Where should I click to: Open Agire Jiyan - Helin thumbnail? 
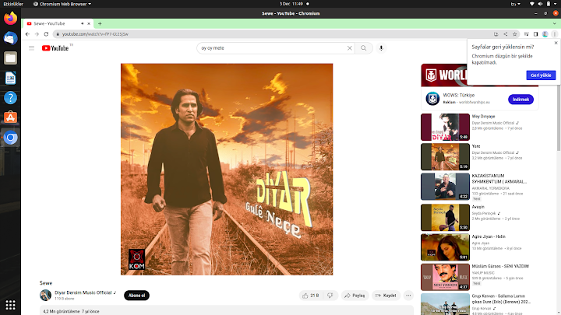(x=445, y=247)
